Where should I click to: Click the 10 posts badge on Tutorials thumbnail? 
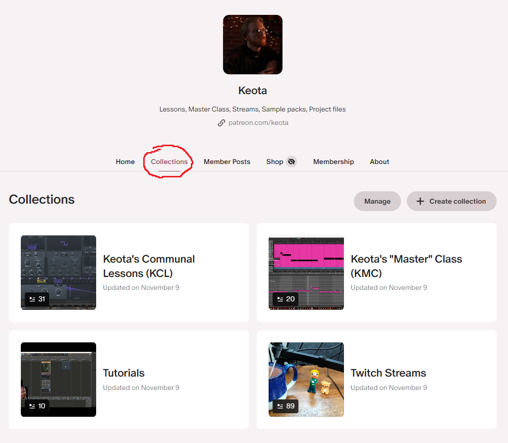[37, 406]
